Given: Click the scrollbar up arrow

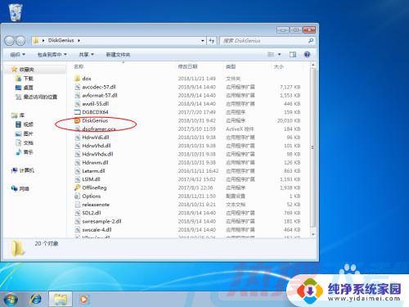Looking at the screenshot, I should coord(312,65).
